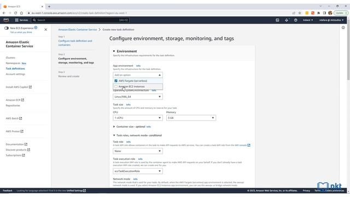Click the browser home icon
350x197 pixels.
point(21,13)
